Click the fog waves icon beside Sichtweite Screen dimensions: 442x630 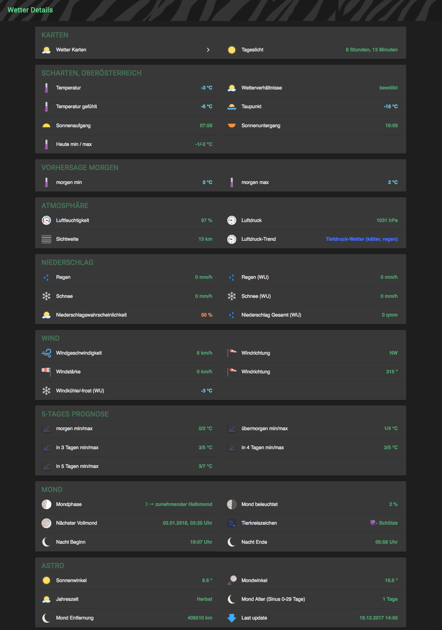(47, 239)
